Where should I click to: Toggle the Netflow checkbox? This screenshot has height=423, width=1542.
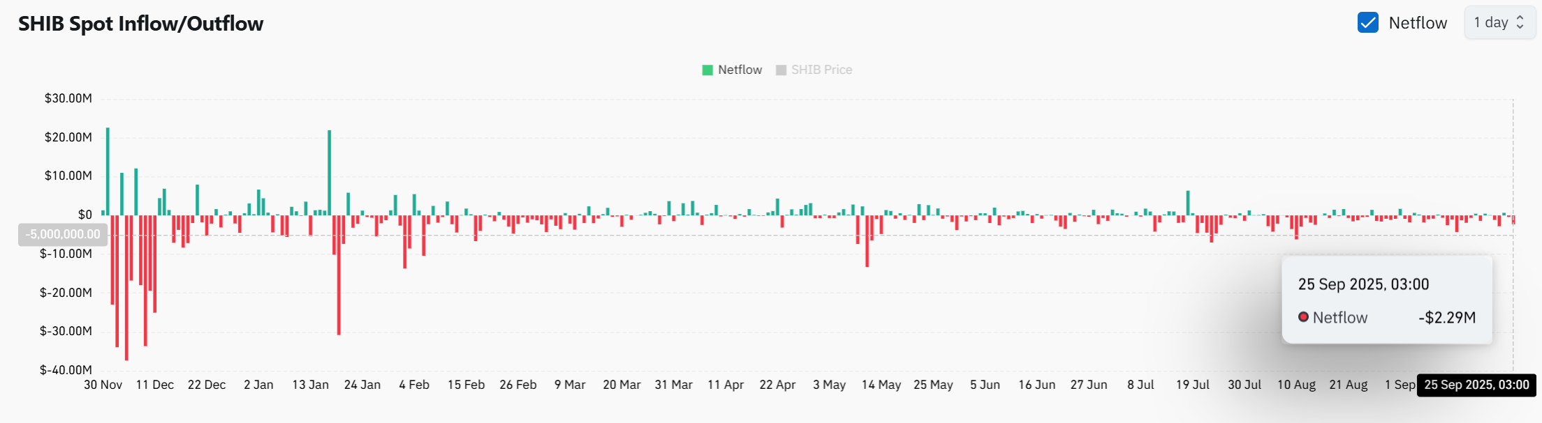point(1367,23)
